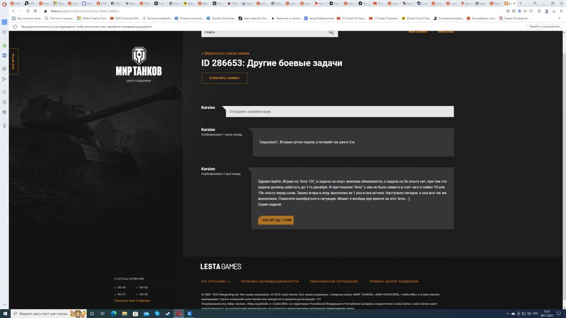Open the ВСЕ ИГРЫ side tab
Viewport: 566px width, 318px height.
pos(13,61)
